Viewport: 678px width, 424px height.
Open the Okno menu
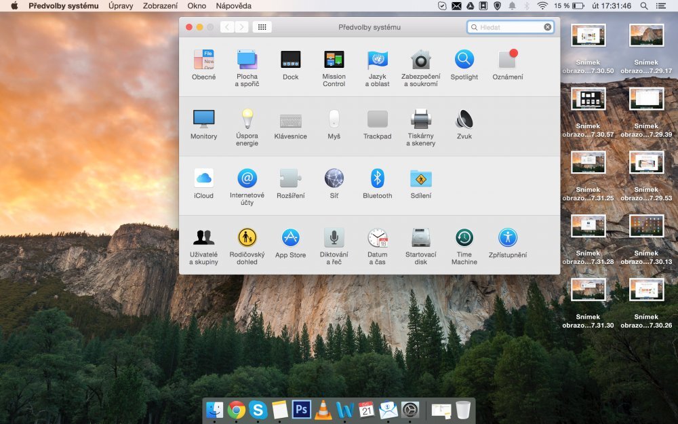pos(197,5)
